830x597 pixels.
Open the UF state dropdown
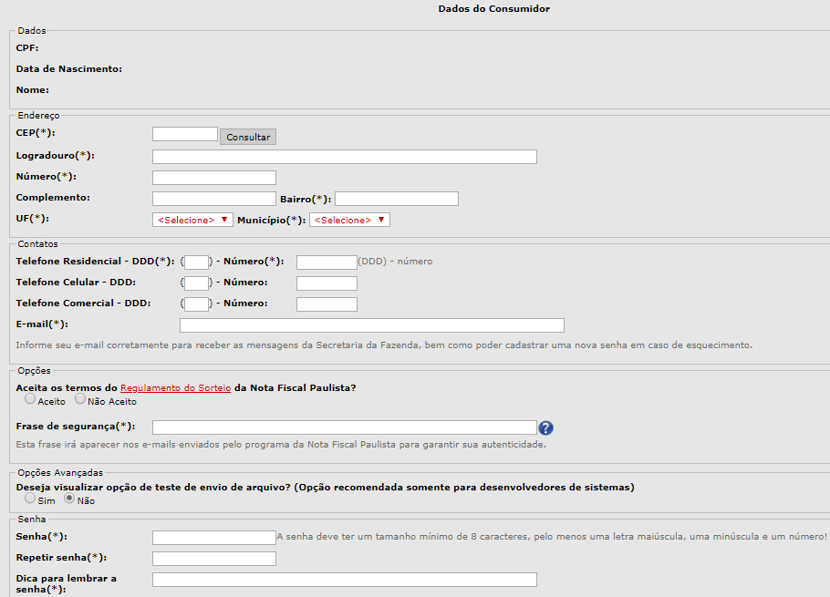pos(192,220)
